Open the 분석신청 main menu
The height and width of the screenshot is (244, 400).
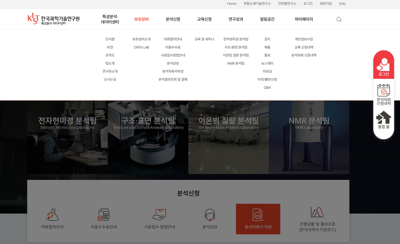point(173,19)
